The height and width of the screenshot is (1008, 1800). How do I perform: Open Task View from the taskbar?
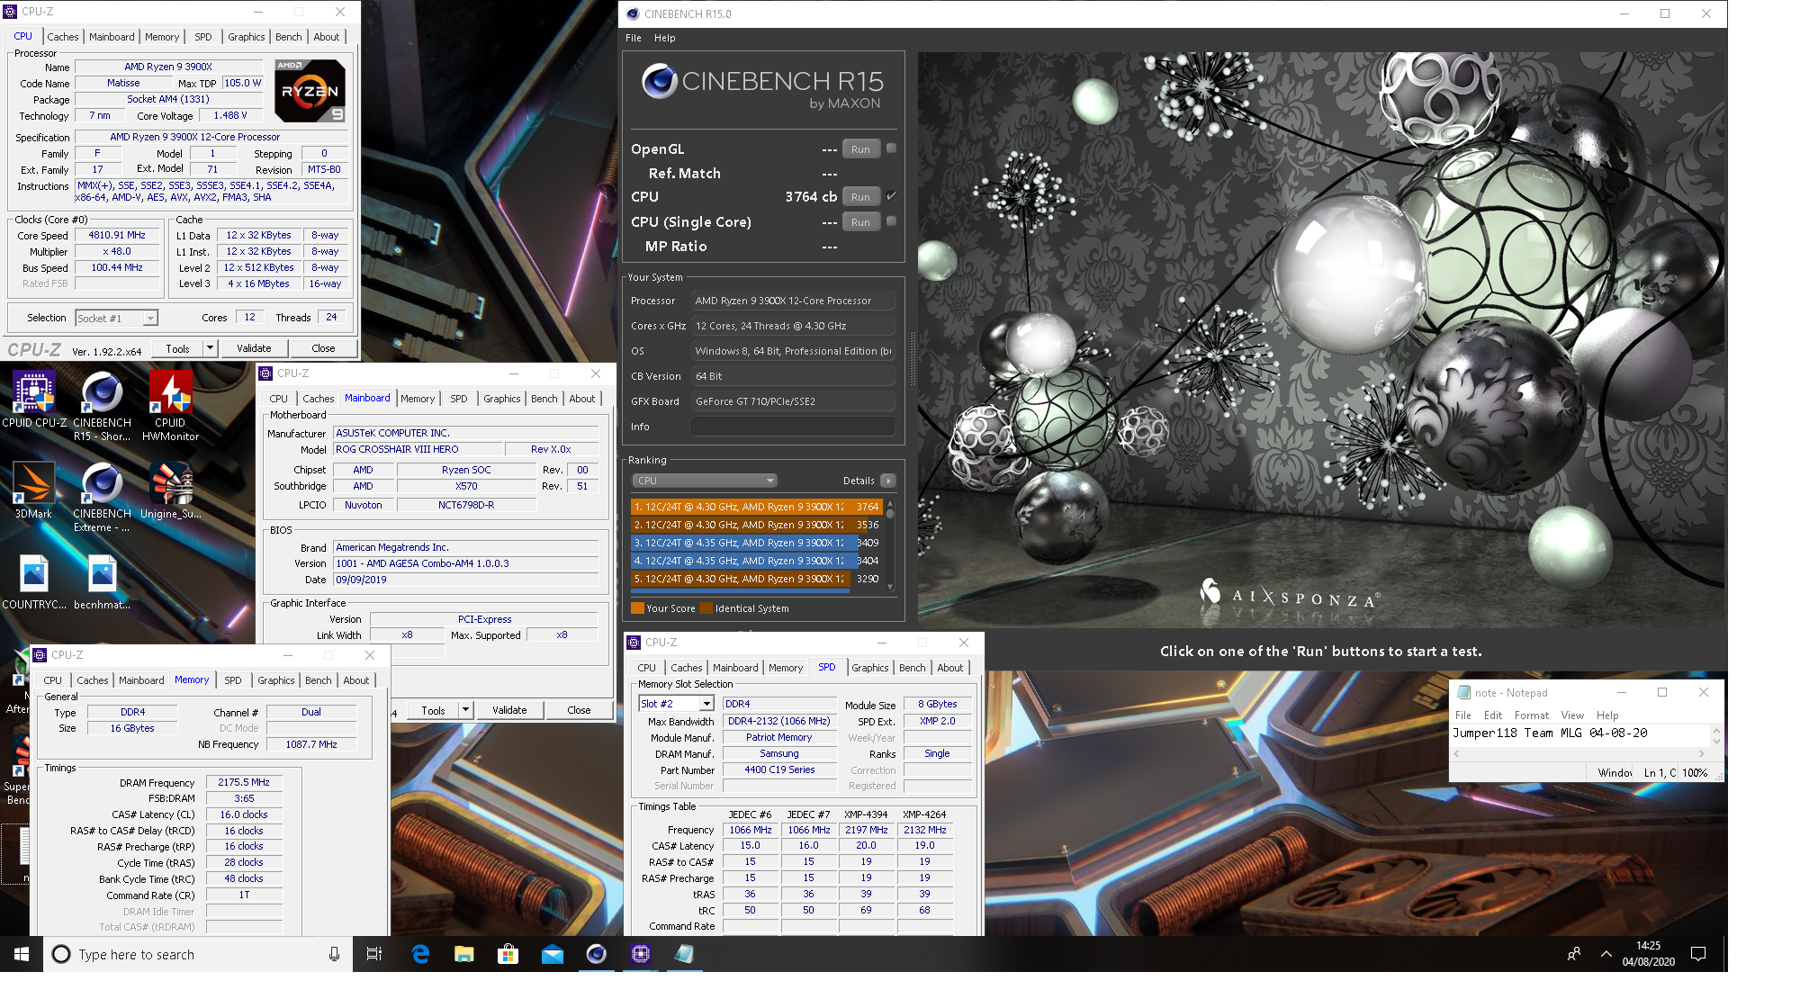[x=374, y=954]
